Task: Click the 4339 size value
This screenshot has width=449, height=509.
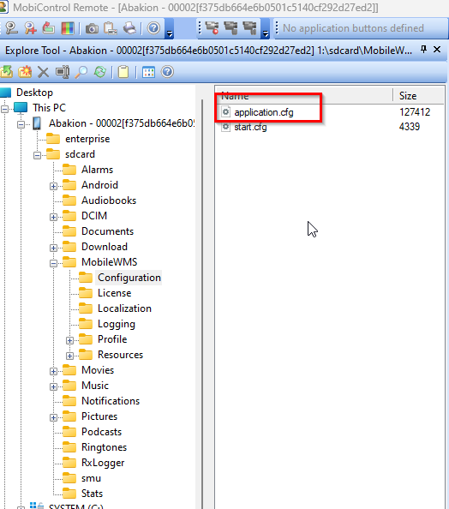Action: click(x=409, y=127)
